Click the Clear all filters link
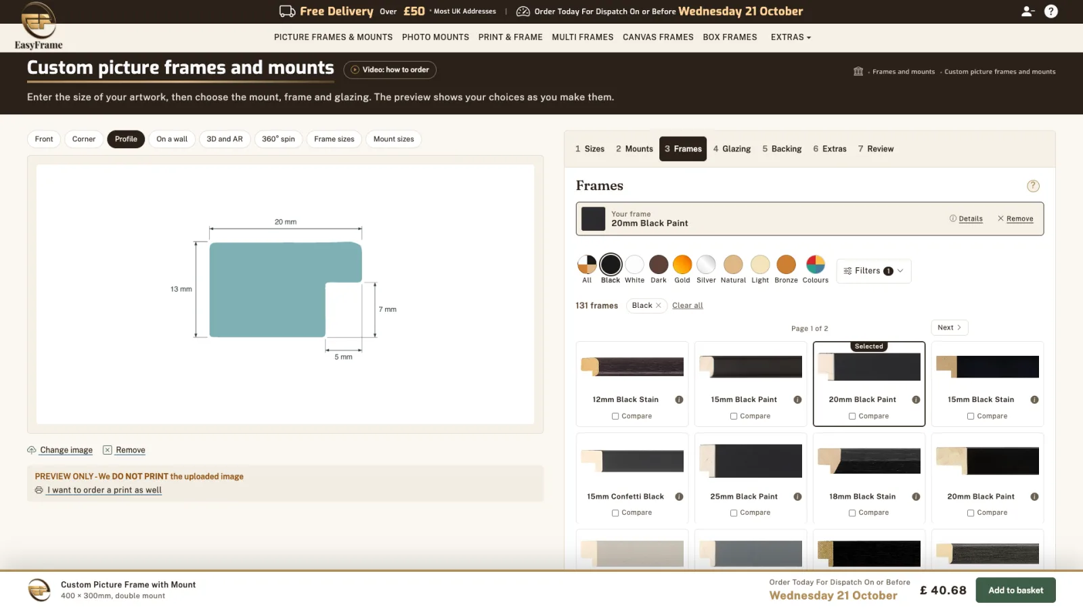This screenshot has height=609, width=1083. 688,306
